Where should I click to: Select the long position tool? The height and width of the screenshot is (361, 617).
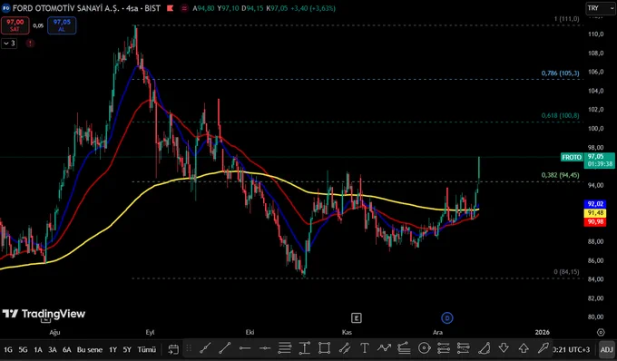(444, 348)
